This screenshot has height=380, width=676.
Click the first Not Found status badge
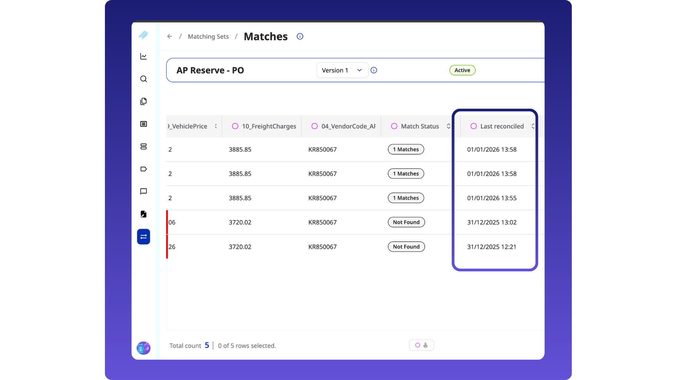click(x=406, y=222)
